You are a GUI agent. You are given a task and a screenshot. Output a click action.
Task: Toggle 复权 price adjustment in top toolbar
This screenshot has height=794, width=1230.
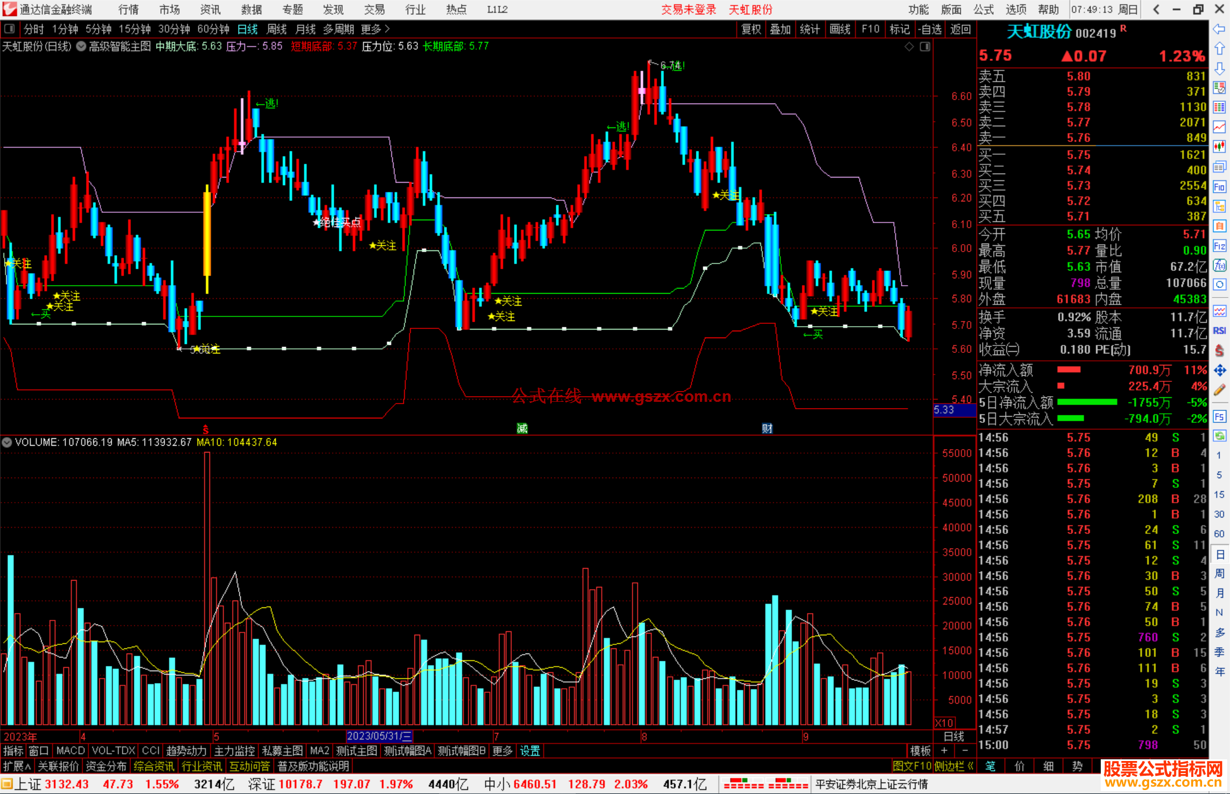coord(751,29)
